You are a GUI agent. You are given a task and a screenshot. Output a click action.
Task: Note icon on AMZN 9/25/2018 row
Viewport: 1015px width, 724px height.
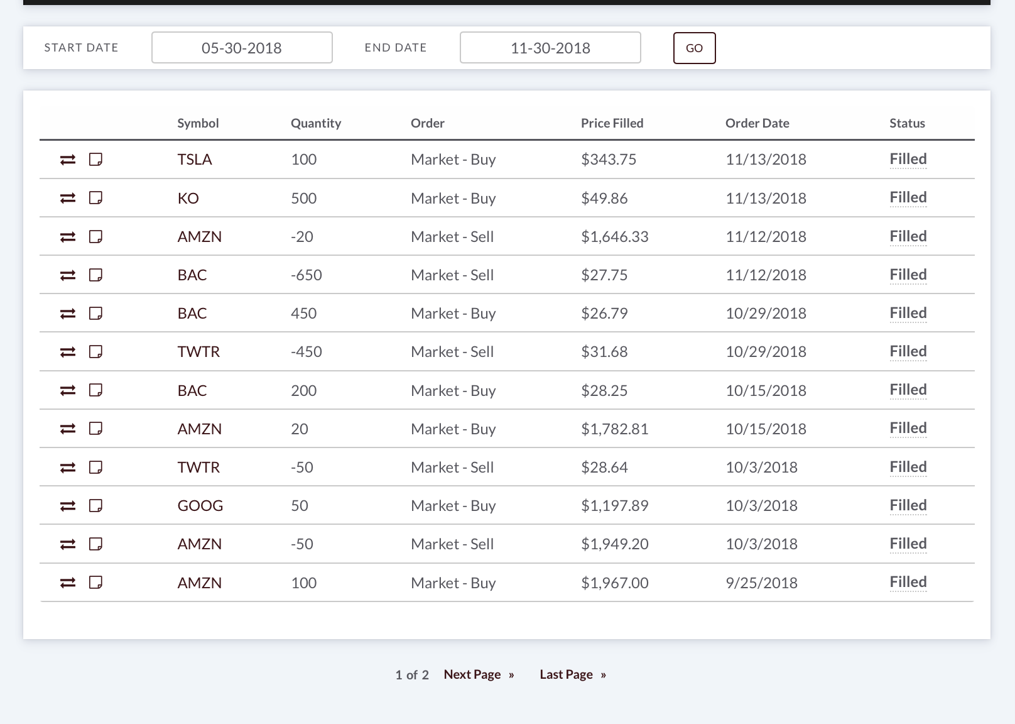coord(95,583)
